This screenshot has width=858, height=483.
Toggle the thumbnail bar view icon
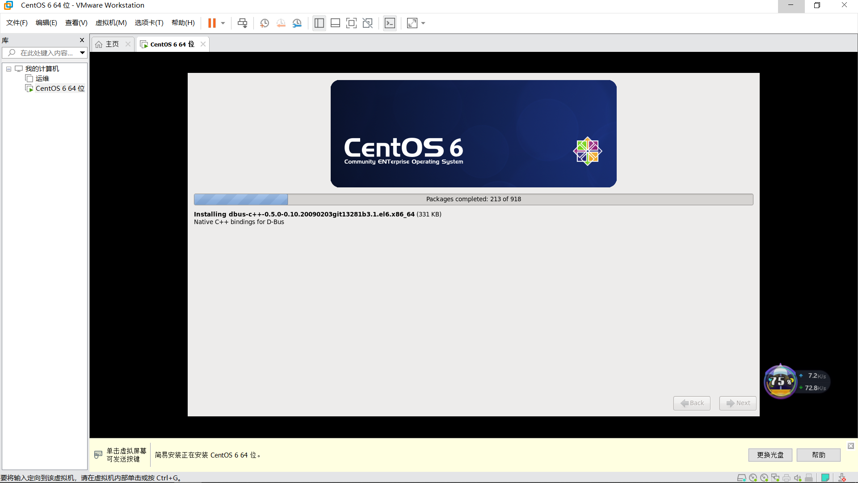tap(335, 23)
